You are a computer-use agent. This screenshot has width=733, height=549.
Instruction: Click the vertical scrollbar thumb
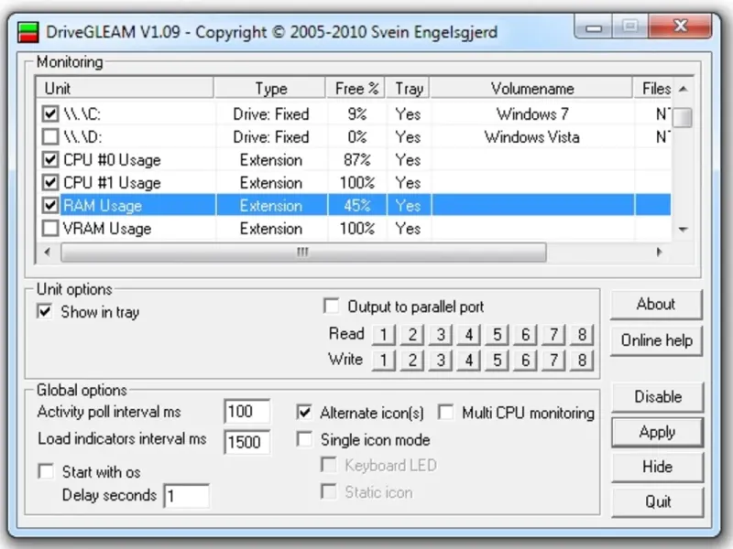tap(683, 117)
